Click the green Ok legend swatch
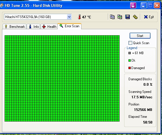162x135 pixels. point(130,60)
